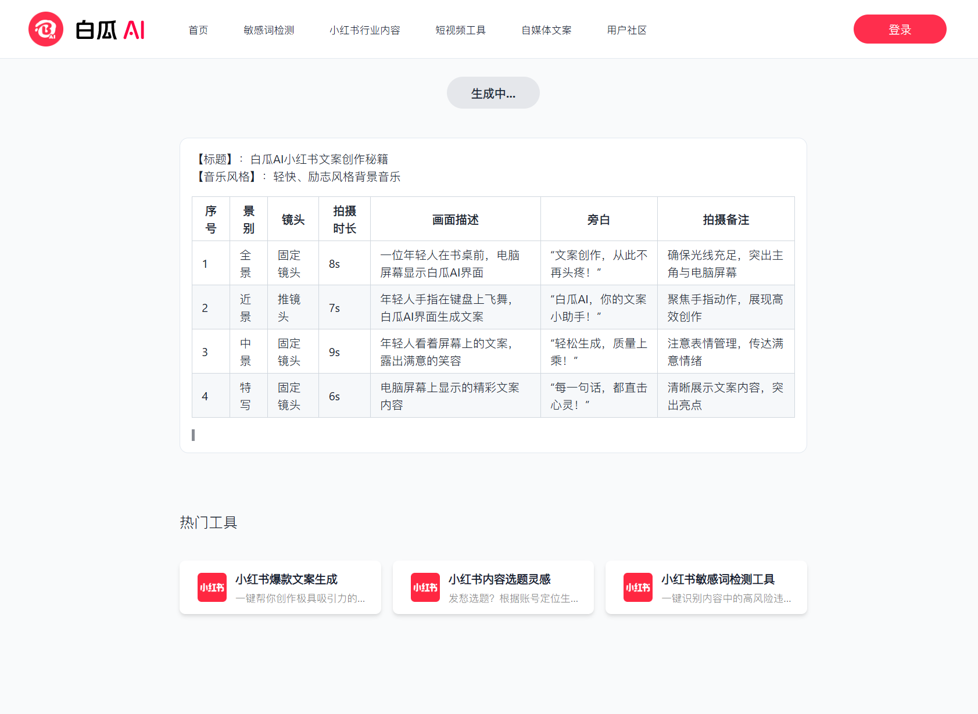Open the 短视频工具 nav item
Screen dimensions: 978x714
pos(461,30)
